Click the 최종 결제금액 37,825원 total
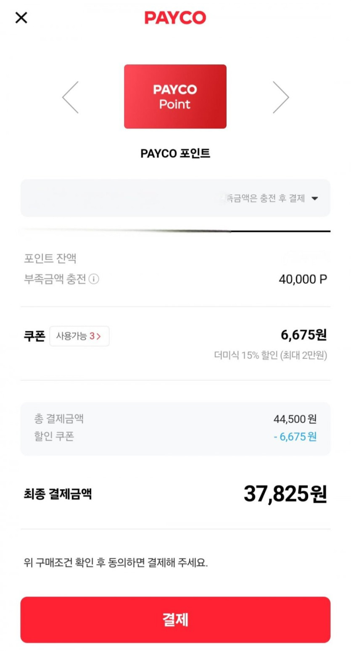351x651 pixels. (285, 494)
